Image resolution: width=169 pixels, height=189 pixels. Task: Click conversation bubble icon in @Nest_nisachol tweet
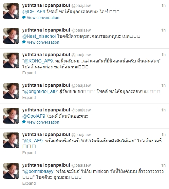tap(24, 42)
